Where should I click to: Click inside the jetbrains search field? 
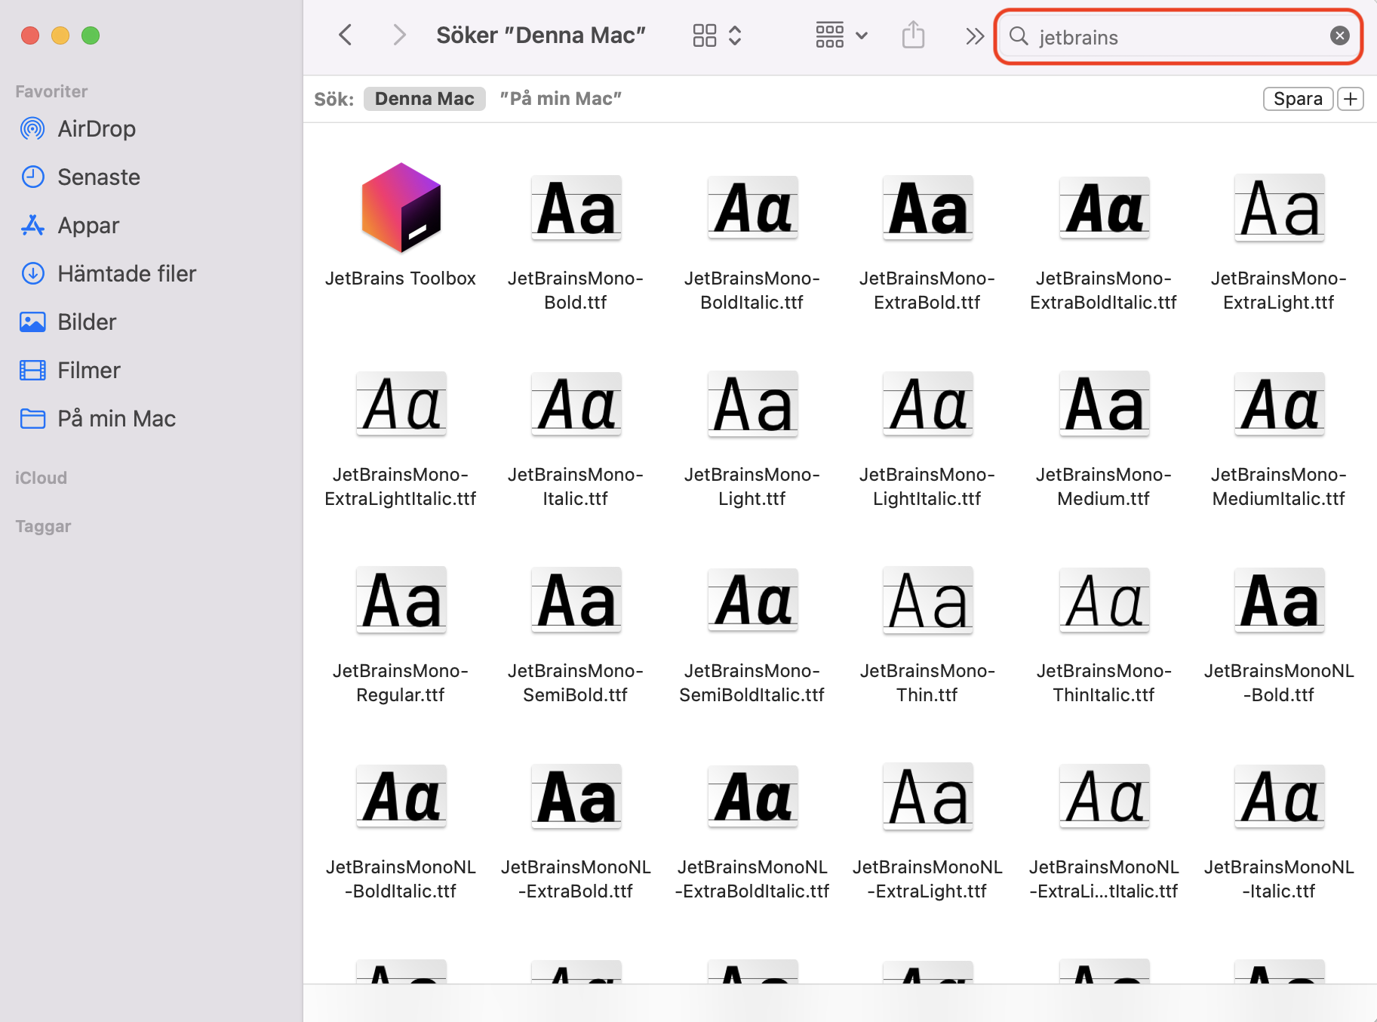point(1178,36)
